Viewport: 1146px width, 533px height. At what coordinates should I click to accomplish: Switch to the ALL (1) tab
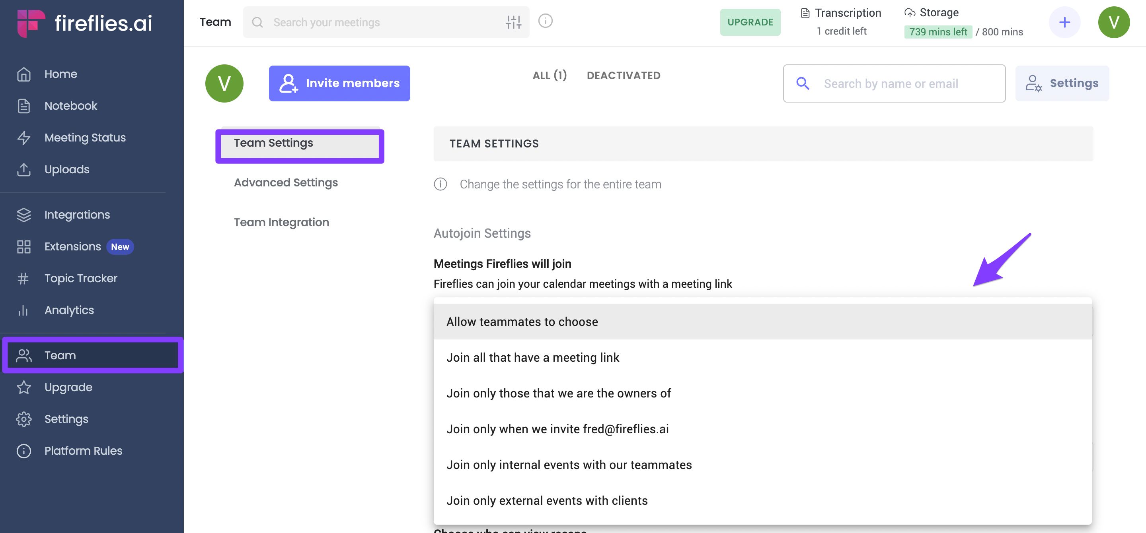pos(550,76)
